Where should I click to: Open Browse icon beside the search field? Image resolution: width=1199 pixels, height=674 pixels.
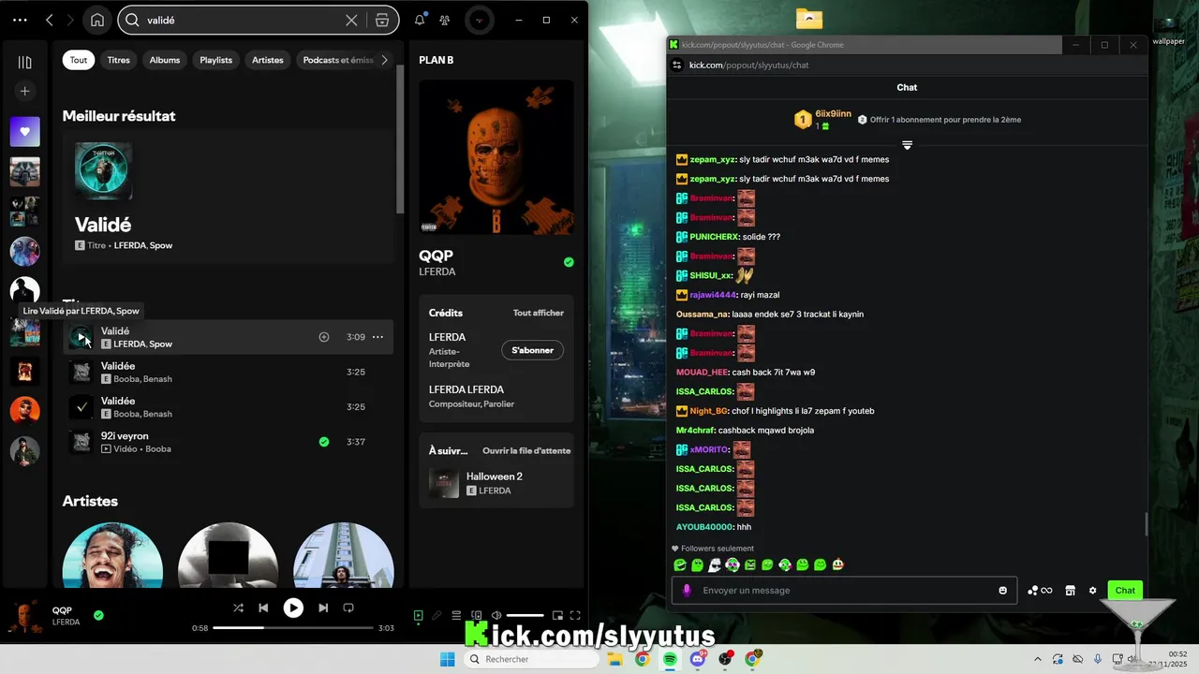click(382, 20)
